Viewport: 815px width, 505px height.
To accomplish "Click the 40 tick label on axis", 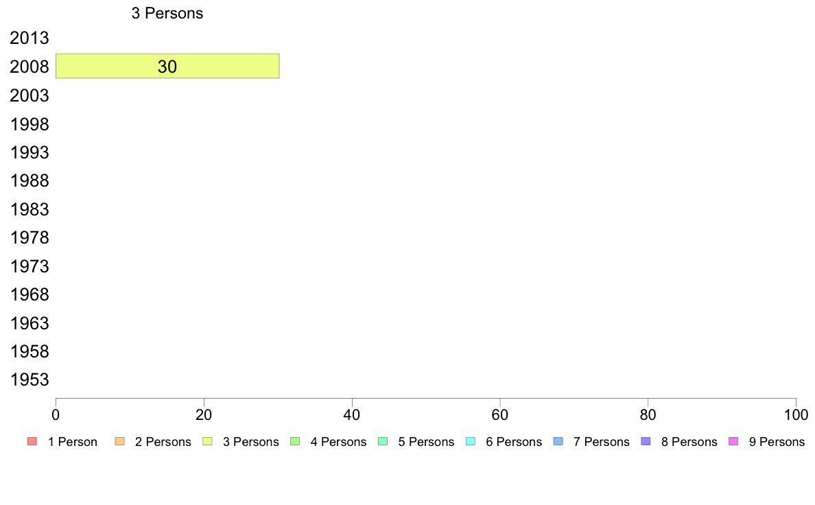I will coord(352,414).
